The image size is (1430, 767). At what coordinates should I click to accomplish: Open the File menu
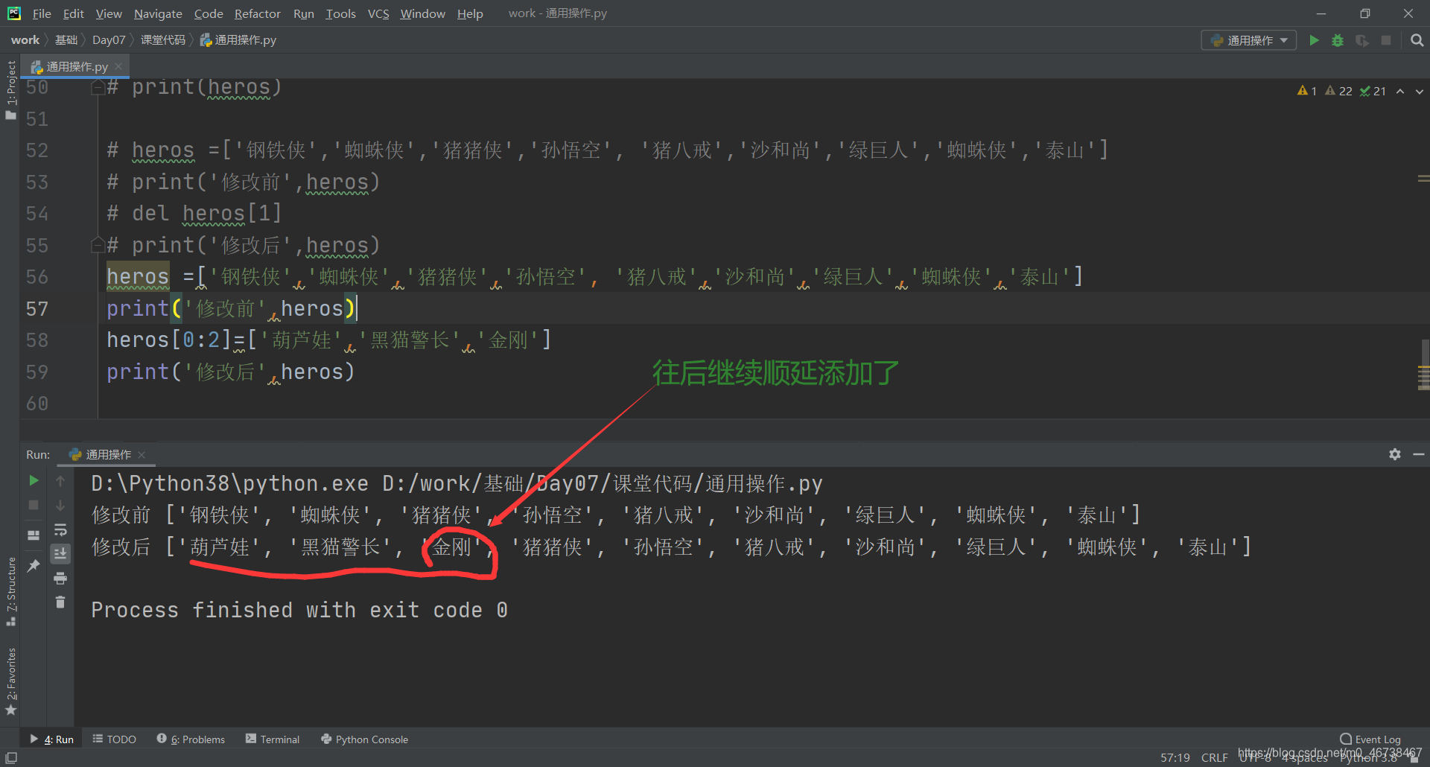[x=42, y=13]
